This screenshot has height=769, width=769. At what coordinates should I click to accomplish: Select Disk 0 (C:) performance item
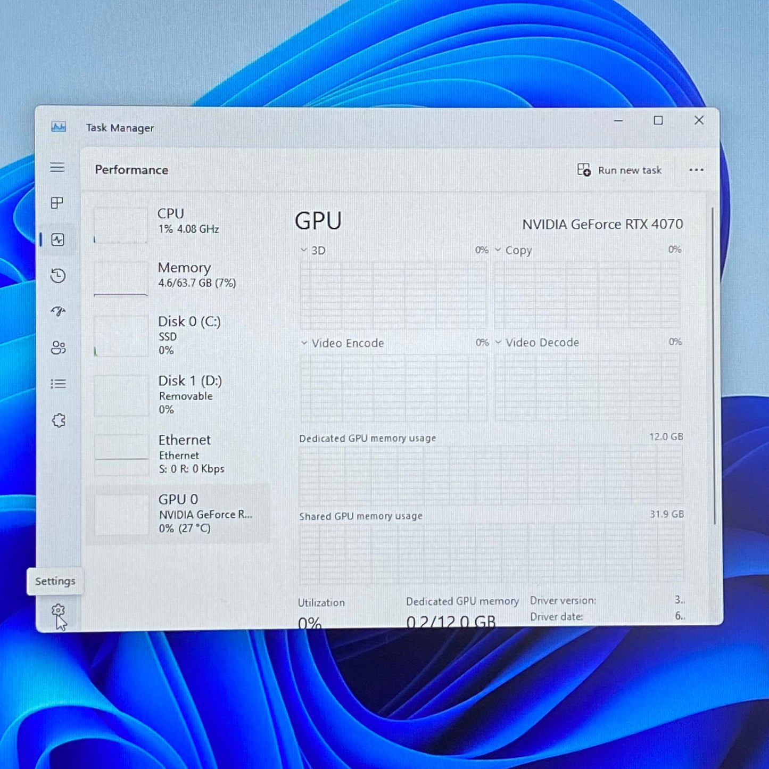(x=177, y=335)
